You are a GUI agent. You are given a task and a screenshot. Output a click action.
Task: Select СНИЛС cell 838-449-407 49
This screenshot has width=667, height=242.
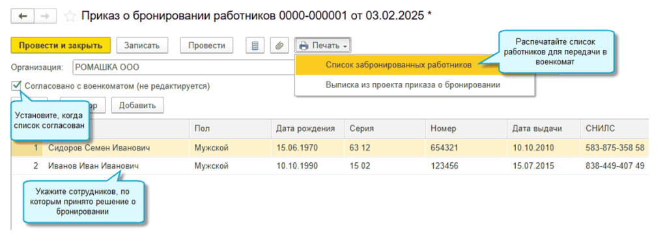pyautogui.click(x=615, y=165)
